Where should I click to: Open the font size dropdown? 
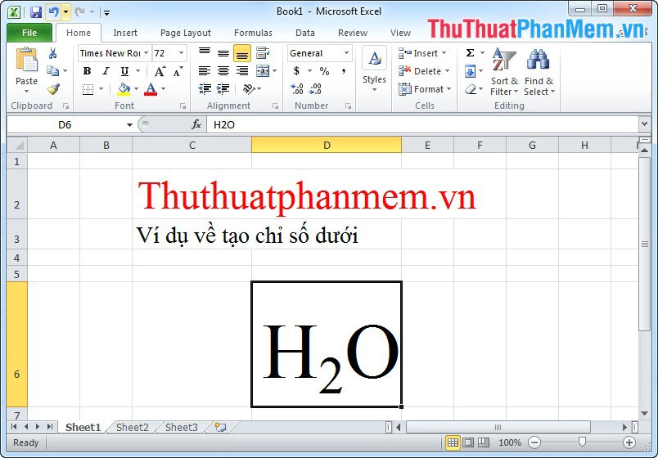pos(182,53)
